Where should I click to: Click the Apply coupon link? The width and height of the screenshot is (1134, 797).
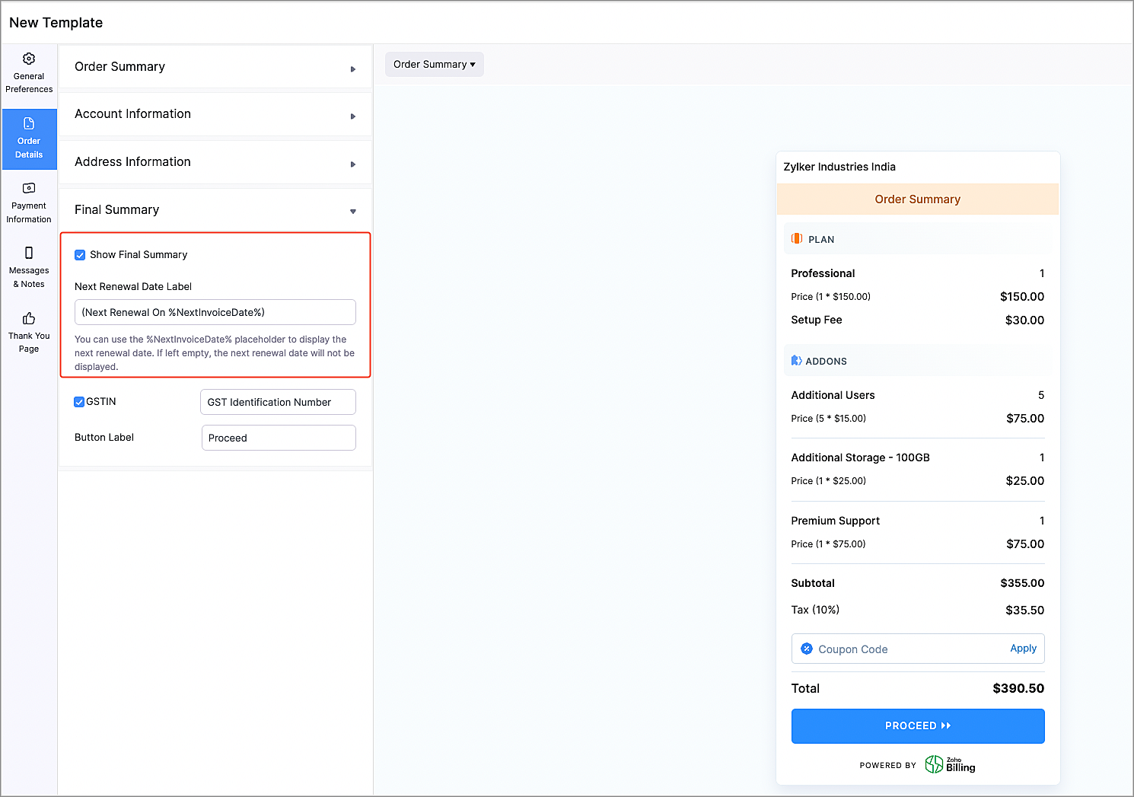coord(1023,649)
